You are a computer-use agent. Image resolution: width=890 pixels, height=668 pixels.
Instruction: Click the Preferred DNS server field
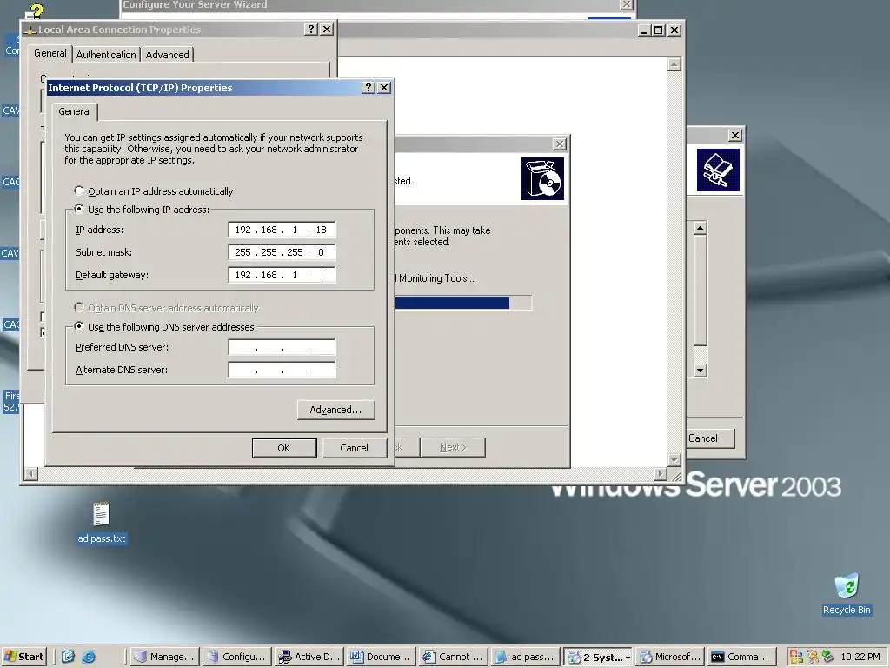coord(282,347)
